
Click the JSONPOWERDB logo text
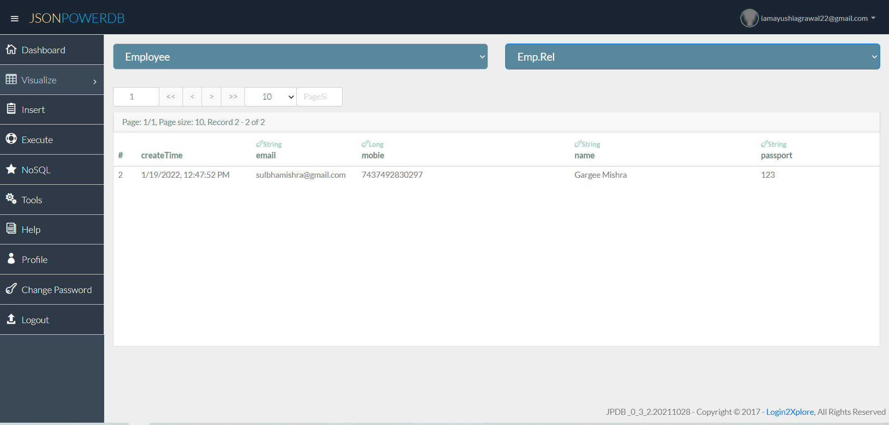(x=77, y=18)
